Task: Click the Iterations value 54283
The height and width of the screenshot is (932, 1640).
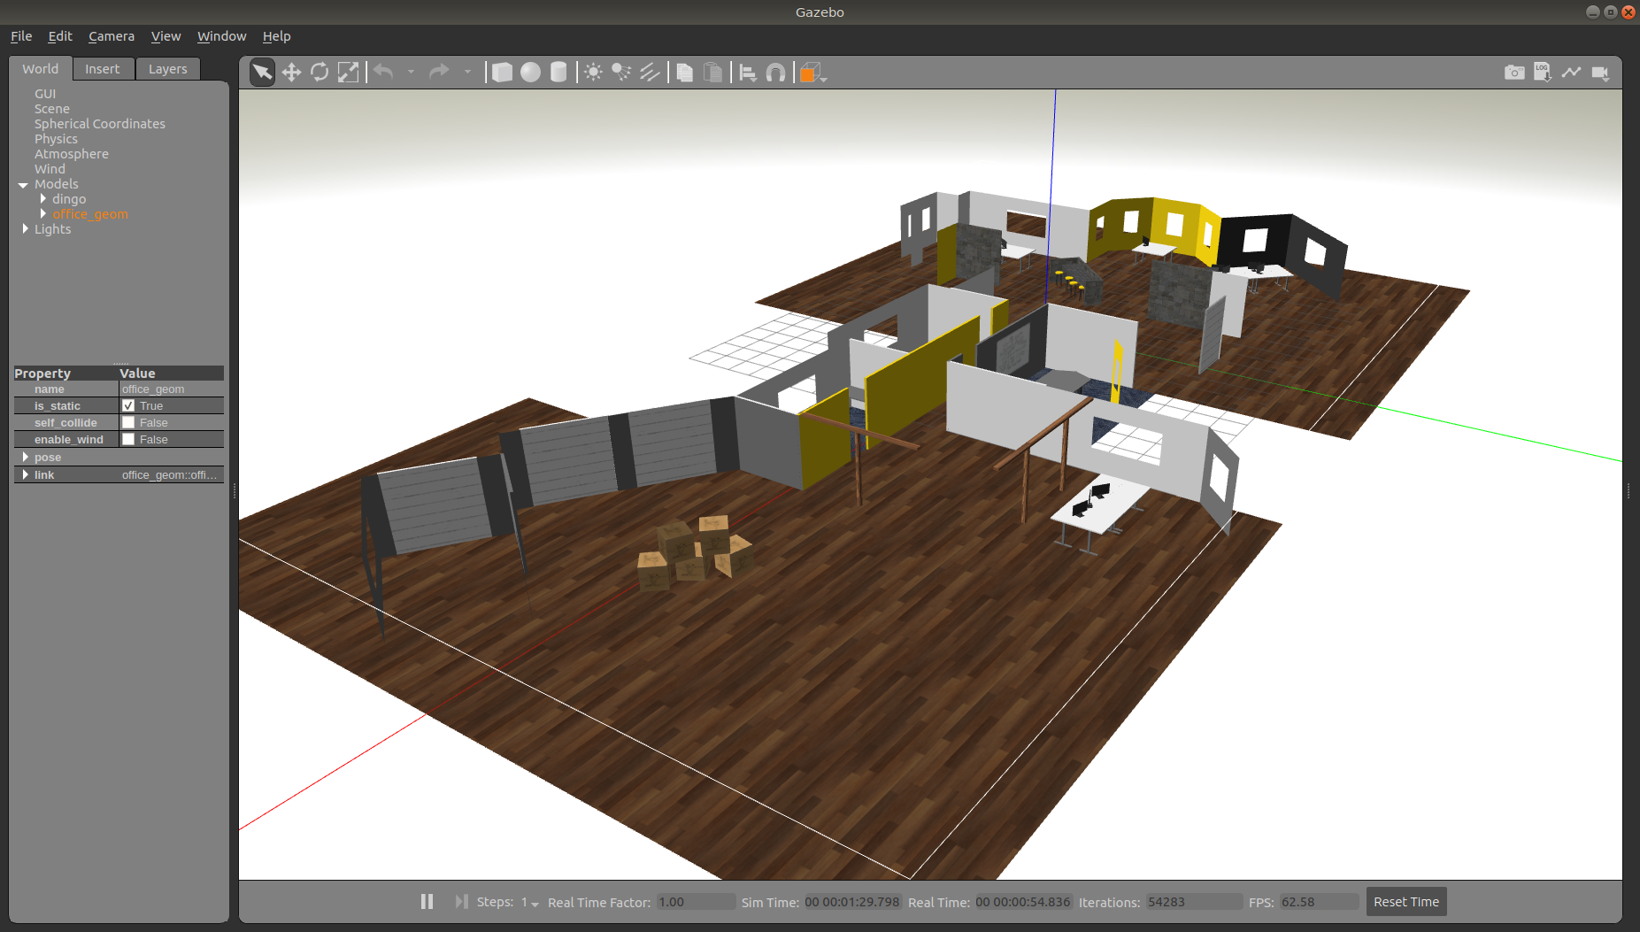Action: pos(1194,902)
